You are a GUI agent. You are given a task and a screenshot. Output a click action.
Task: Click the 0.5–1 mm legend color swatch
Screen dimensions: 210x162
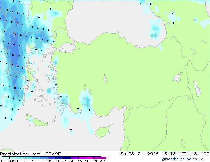pyautogui.click(x=13, y=158)
